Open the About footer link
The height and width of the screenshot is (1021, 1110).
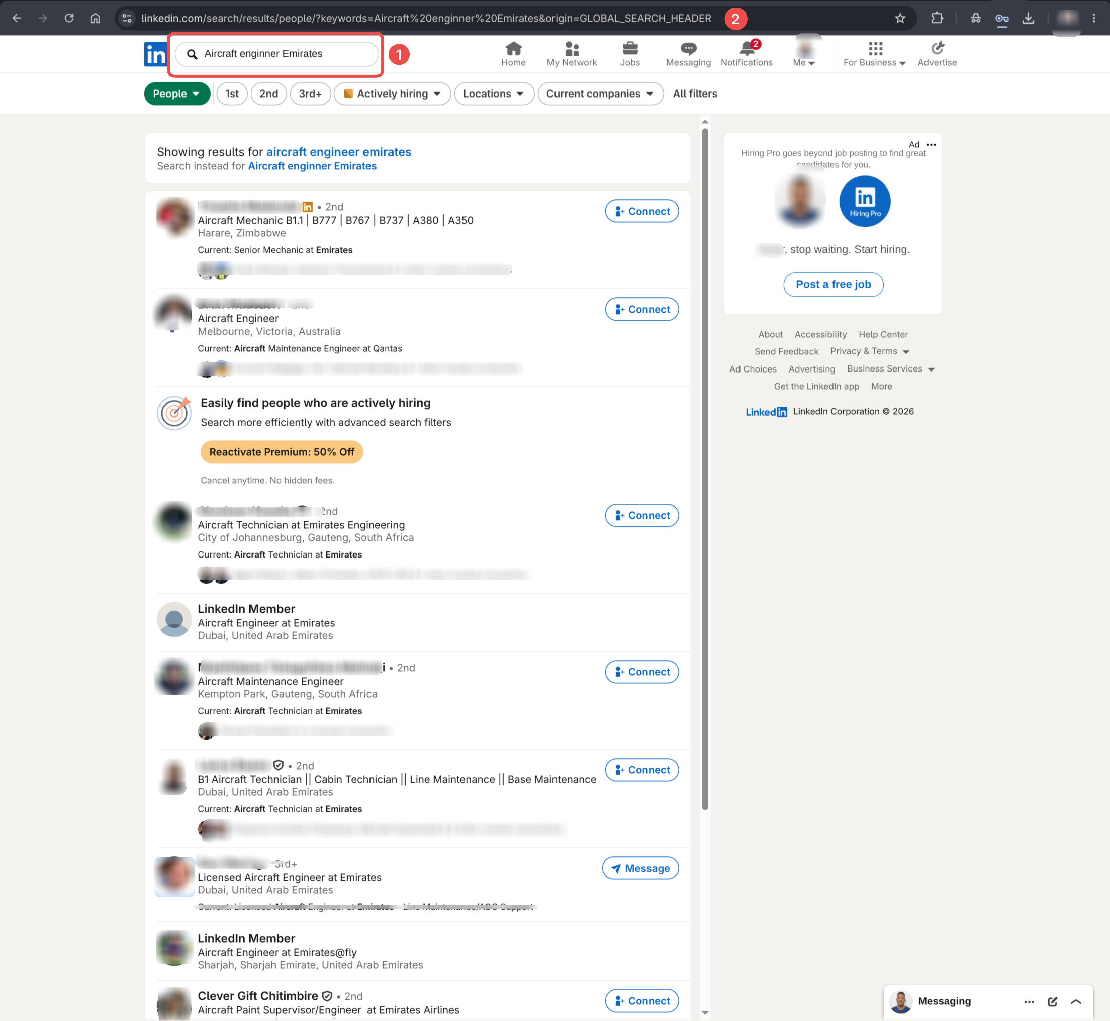770,334
